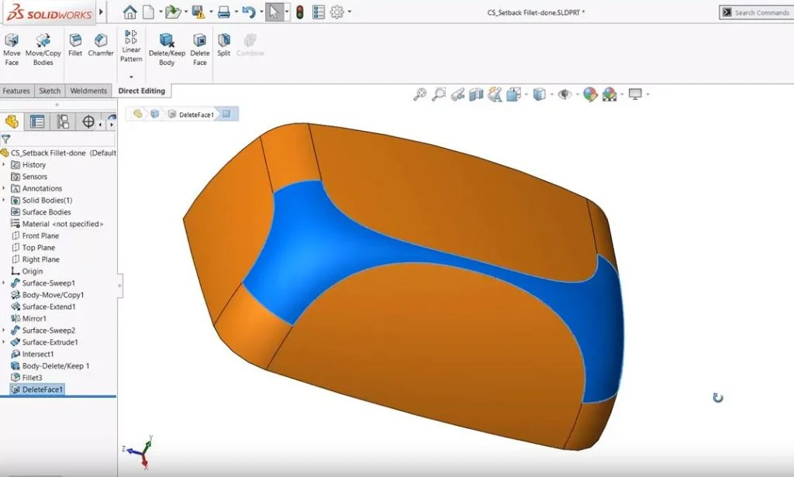Select Fillet3 in the feature tree

coord(29,377)
